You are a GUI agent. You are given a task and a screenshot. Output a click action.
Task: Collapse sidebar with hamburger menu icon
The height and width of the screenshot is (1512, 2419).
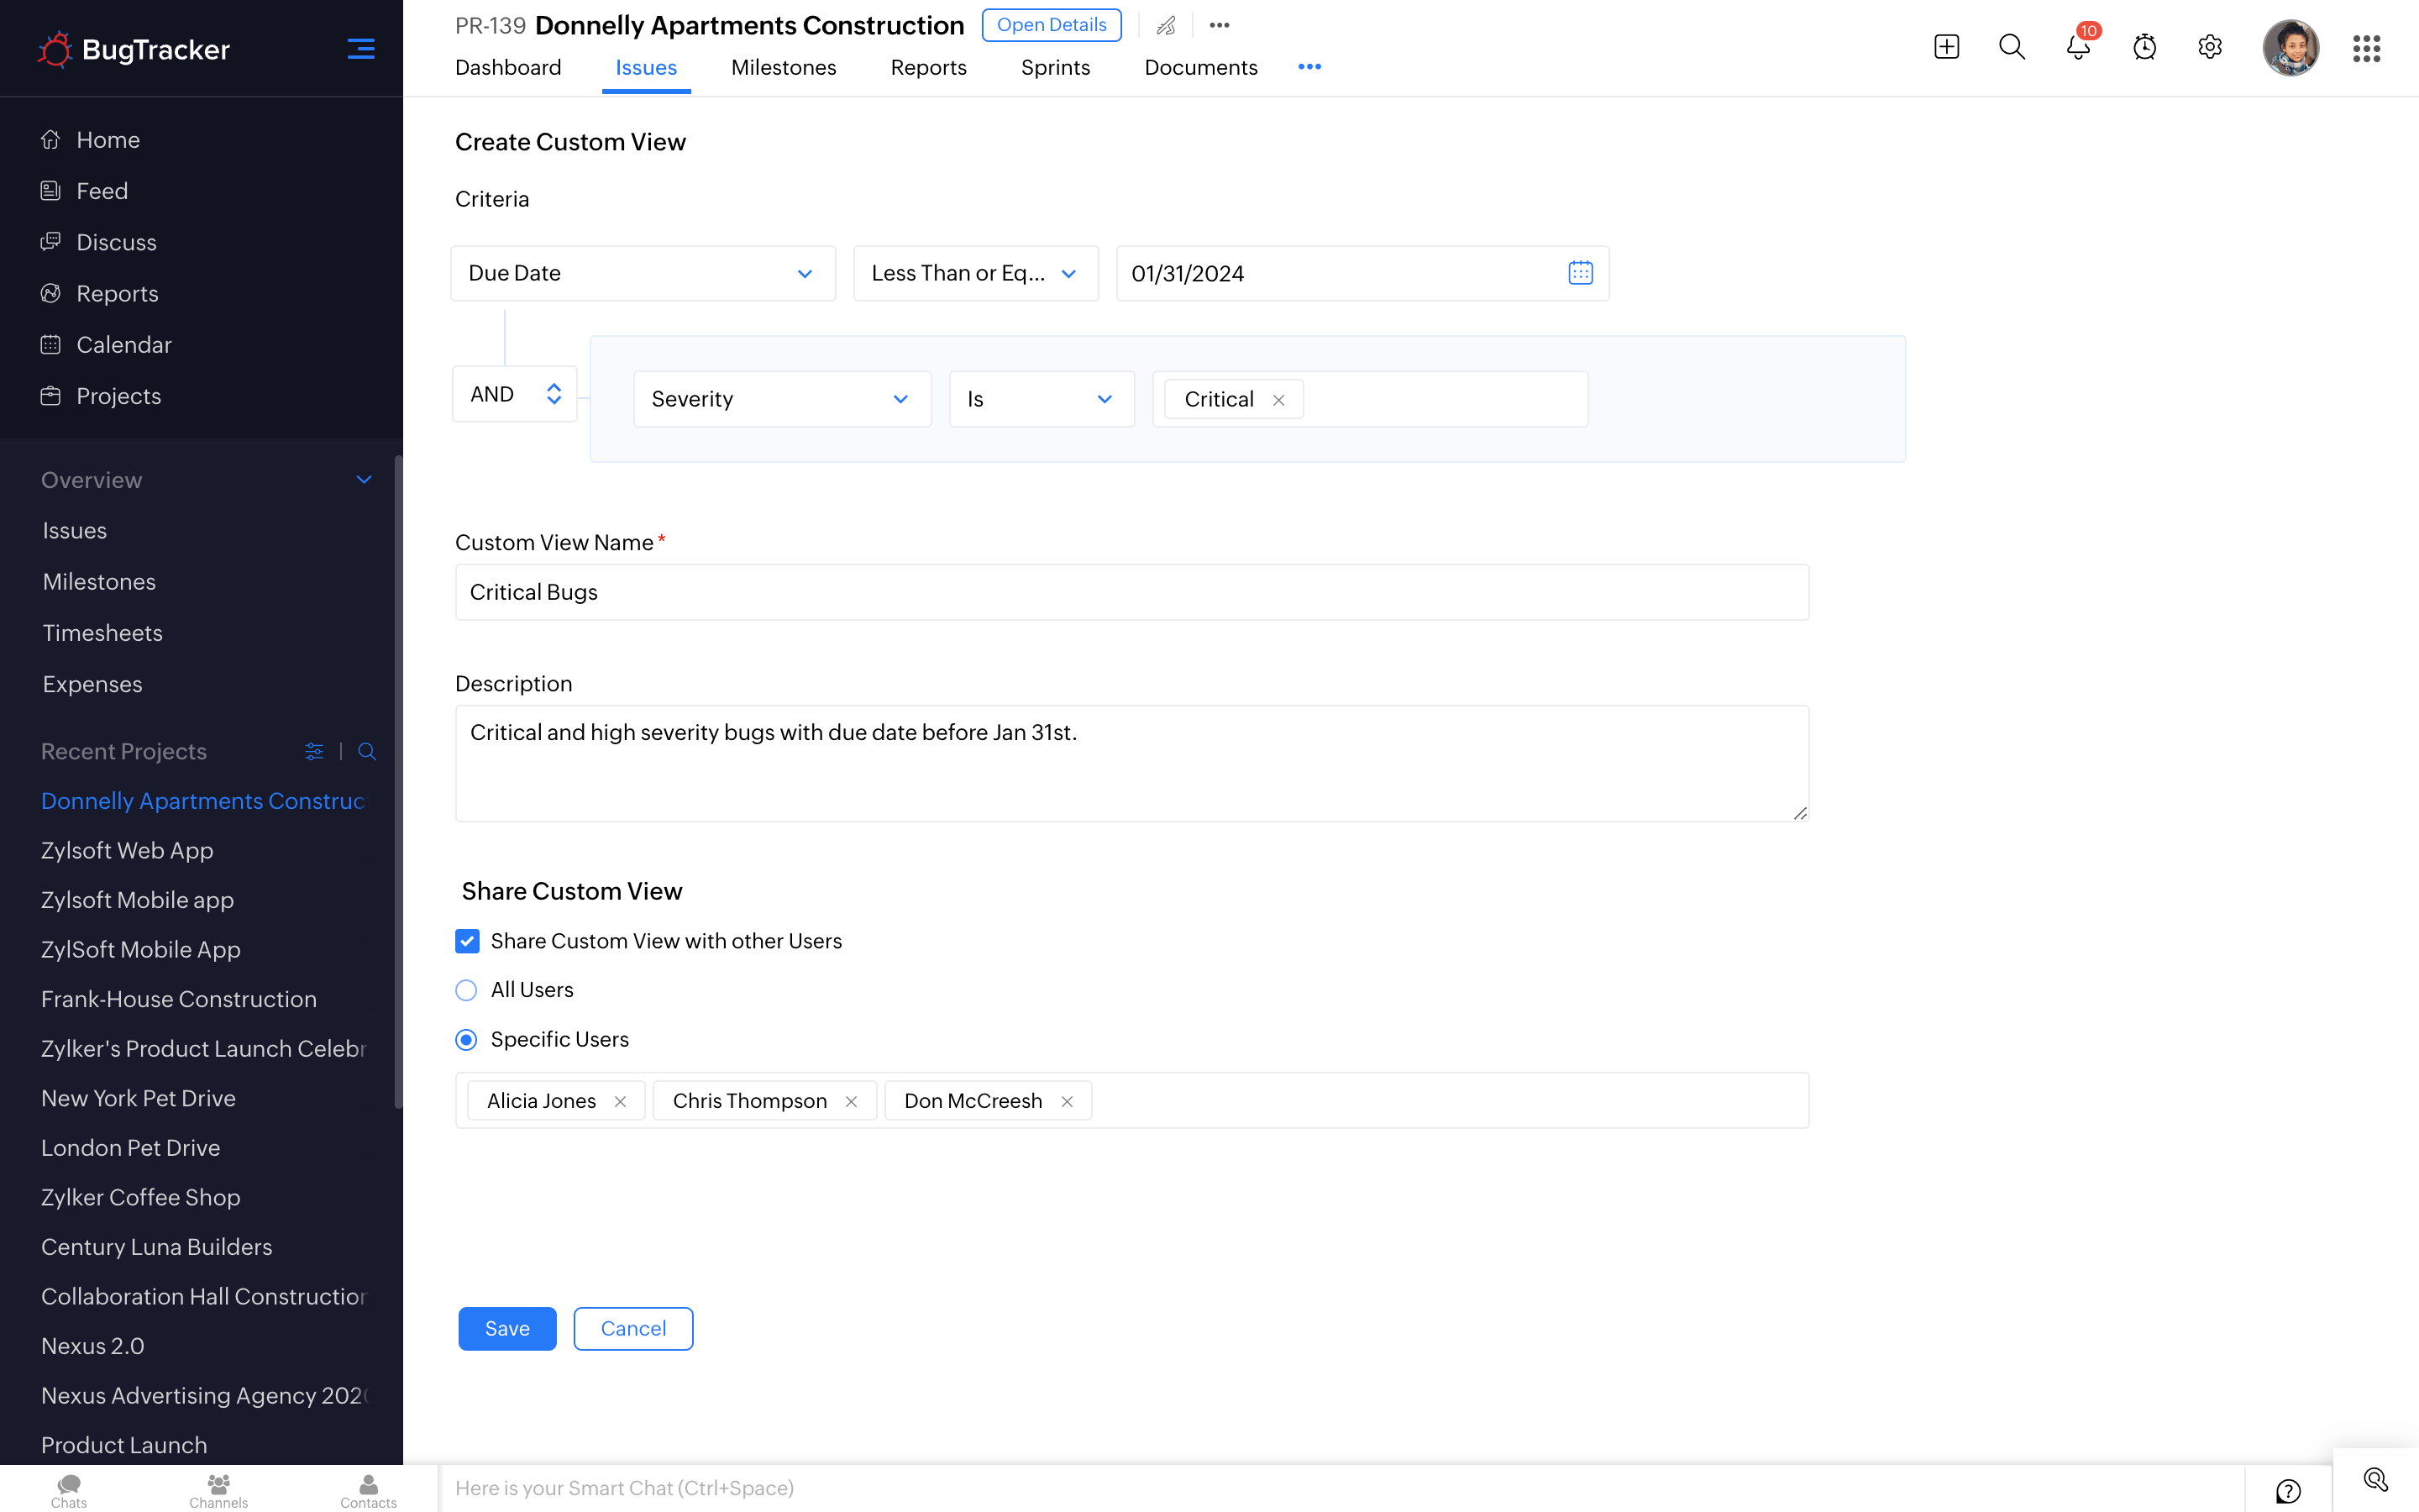point(361,48)
